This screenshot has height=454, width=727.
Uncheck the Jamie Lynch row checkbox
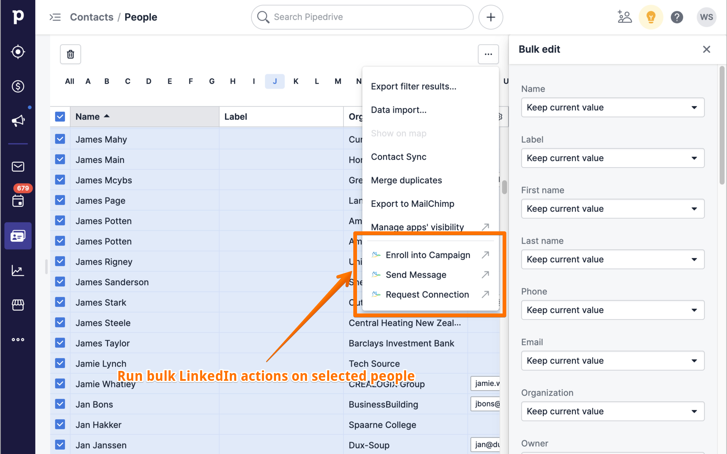click(x=60, y=363)
